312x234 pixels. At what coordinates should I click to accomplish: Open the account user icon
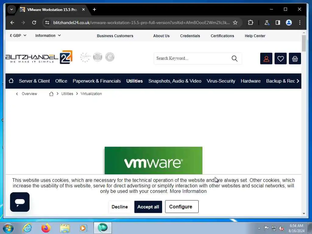(266, 58)
